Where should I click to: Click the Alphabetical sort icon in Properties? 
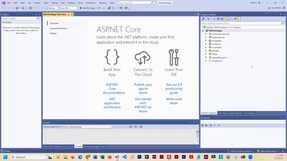[x=206, y=125]
